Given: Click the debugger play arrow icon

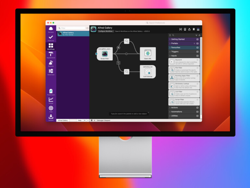Looking at the screenshot, I should click(94, 120).
